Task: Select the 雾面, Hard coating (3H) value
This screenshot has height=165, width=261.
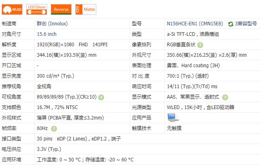Action: coord(193,66)
